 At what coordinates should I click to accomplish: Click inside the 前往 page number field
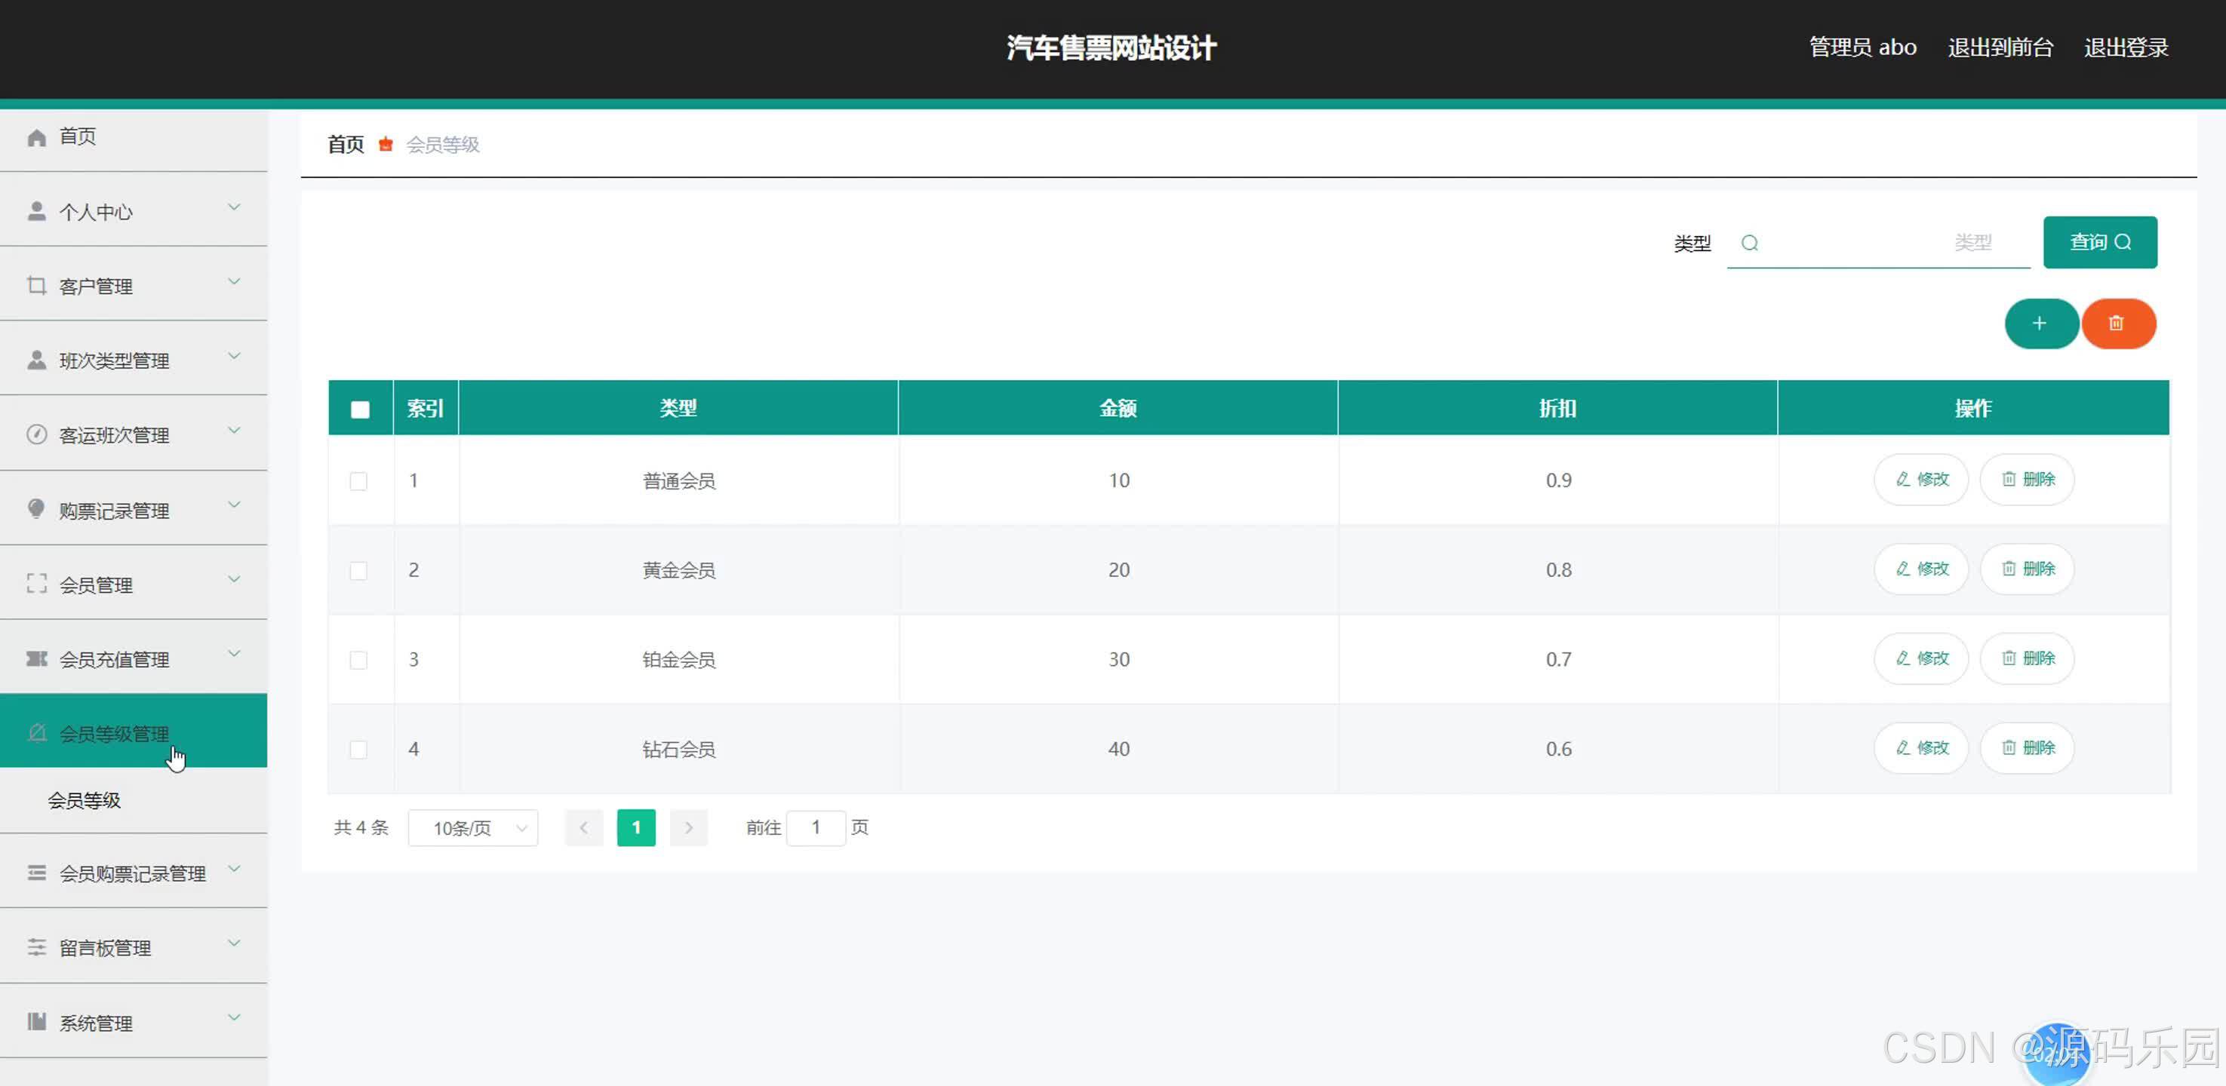pos(816,827)
